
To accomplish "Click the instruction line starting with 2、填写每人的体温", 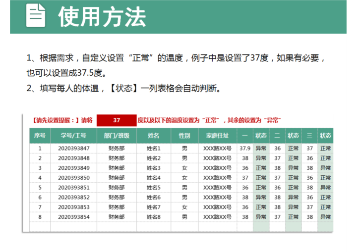I will (123, 89).
